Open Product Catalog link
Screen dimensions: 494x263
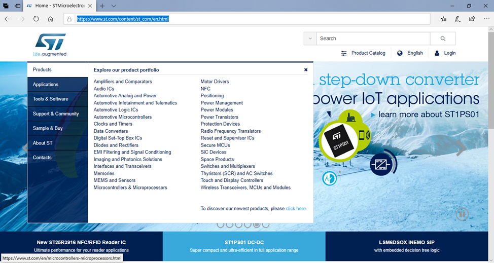pos(368,53)
